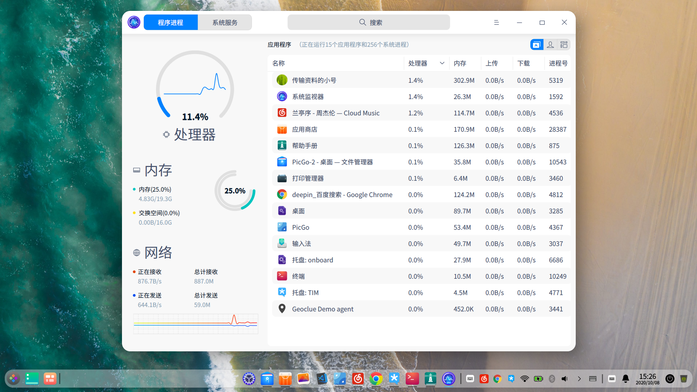Sort processes by the 内存 column
This screenshot has height=392, width=697.
[460, 63]
